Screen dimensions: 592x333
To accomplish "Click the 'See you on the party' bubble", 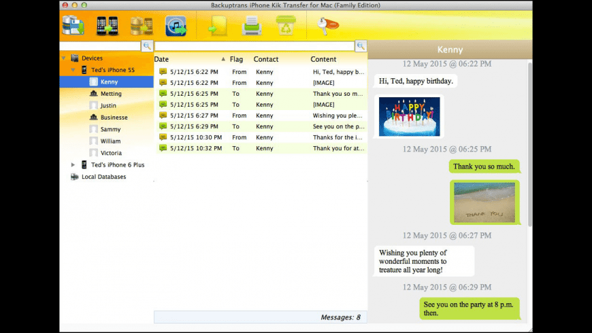I will pos(470,309).
